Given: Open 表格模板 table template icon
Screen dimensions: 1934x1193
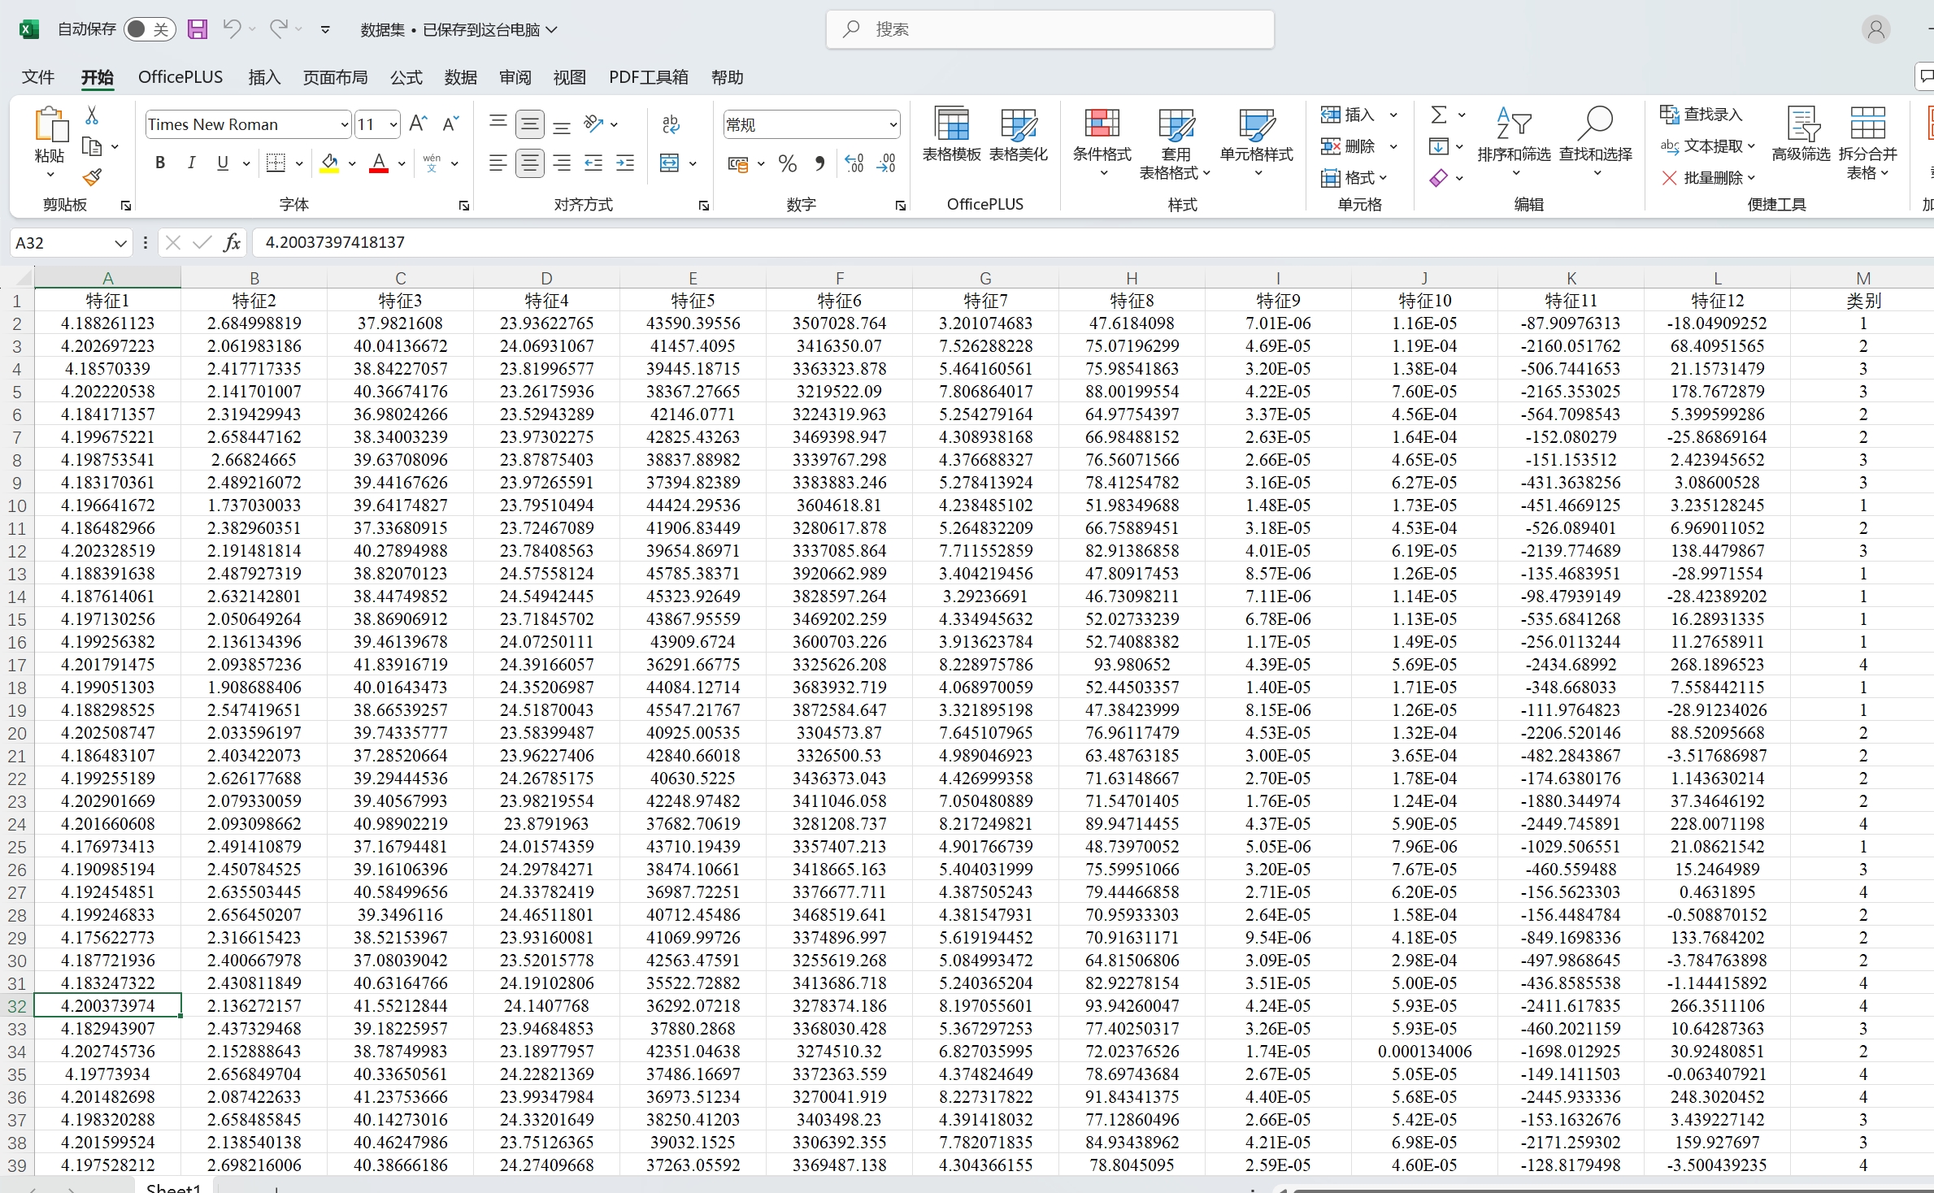Looking at the screenshot, I should click(951, 135).
